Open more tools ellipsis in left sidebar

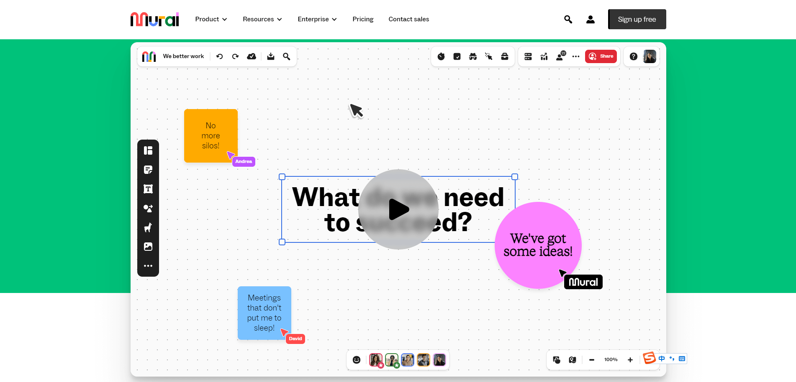pos(148,266)
